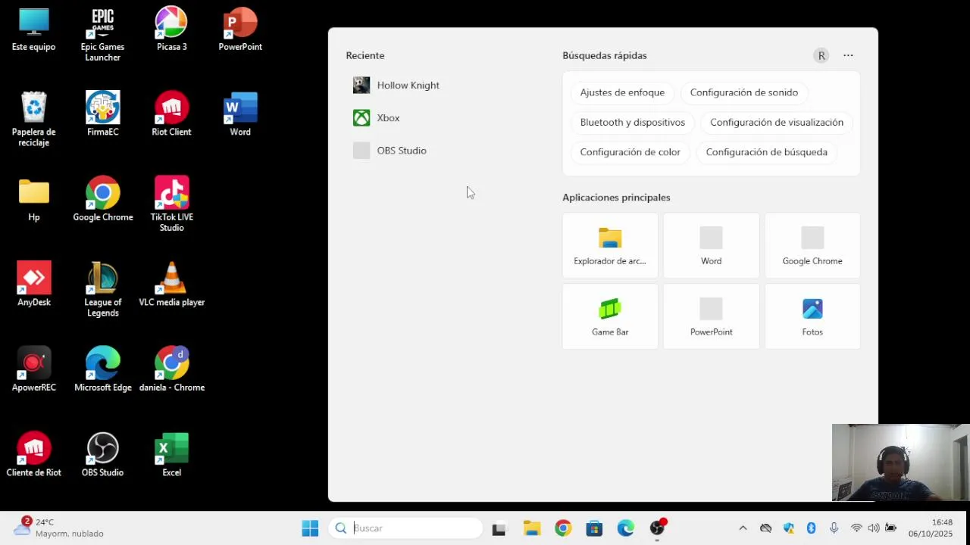Select Picasa 3 desktop icon

171,30
